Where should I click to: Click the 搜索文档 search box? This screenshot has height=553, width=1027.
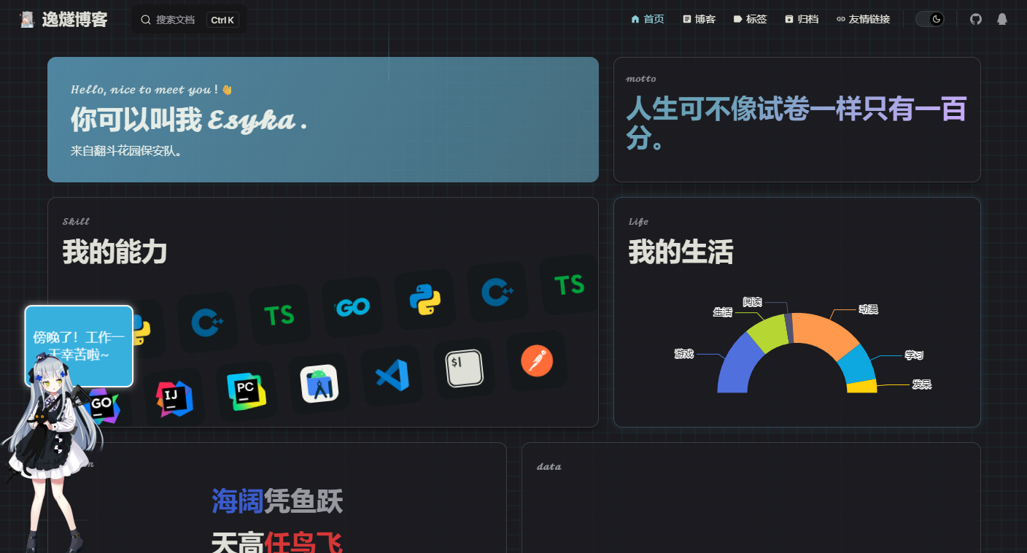click(x=189, y=20)
